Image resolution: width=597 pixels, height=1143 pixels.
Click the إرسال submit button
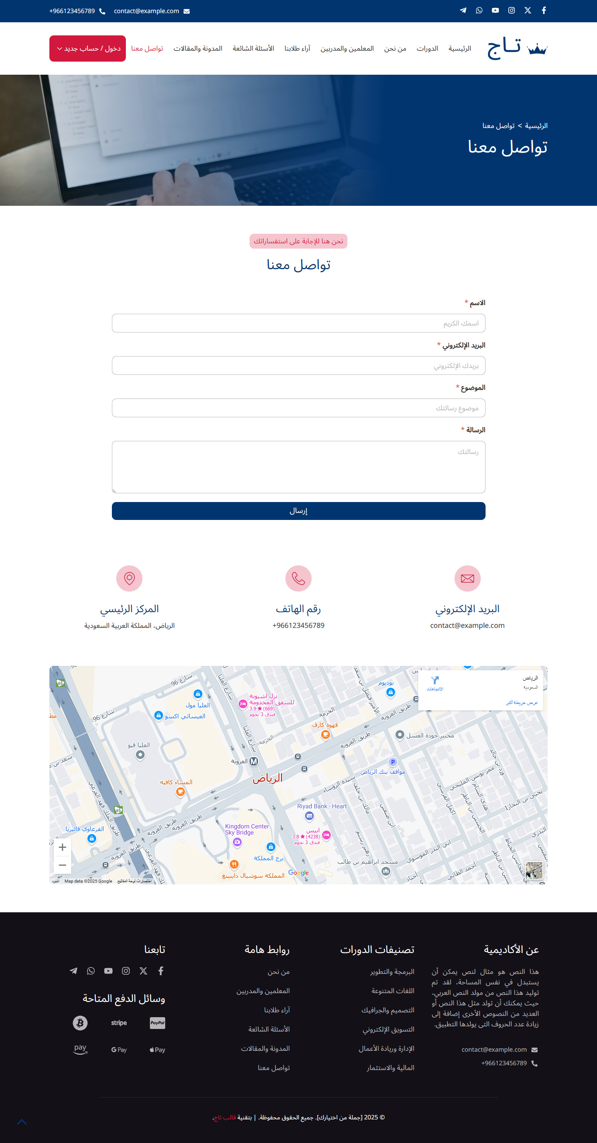tap(298, 511)
